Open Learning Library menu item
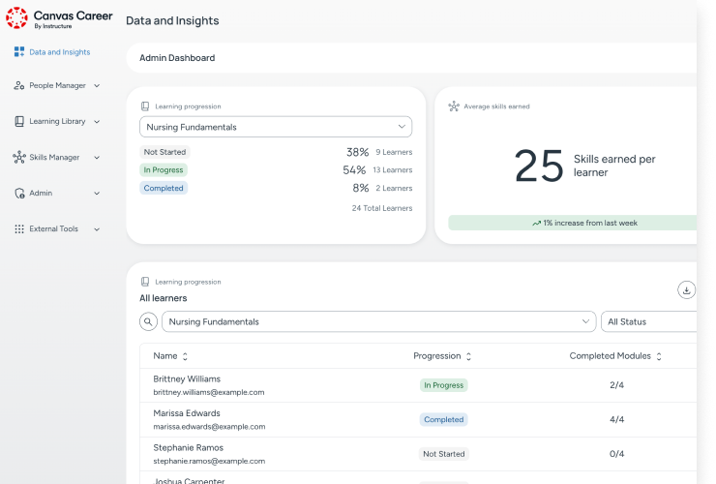 (57, 122)
